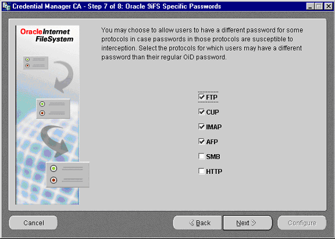The height and width of the screenshot is (239, 335).
Task: Maximize the Credential Manager window
Action: (x=319, y=6)
